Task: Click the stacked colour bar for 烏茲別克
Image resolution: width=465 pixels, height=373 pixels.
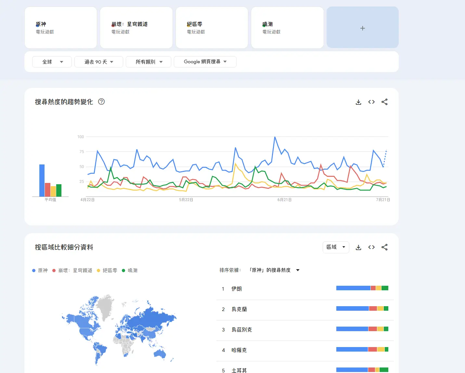Action: point(362,329)
